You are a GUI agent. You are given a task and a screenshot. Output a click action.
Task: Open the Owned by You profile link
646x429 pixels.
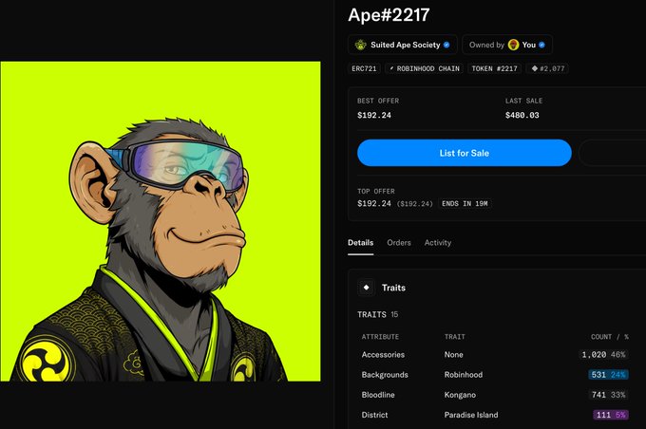pos(507,45)
